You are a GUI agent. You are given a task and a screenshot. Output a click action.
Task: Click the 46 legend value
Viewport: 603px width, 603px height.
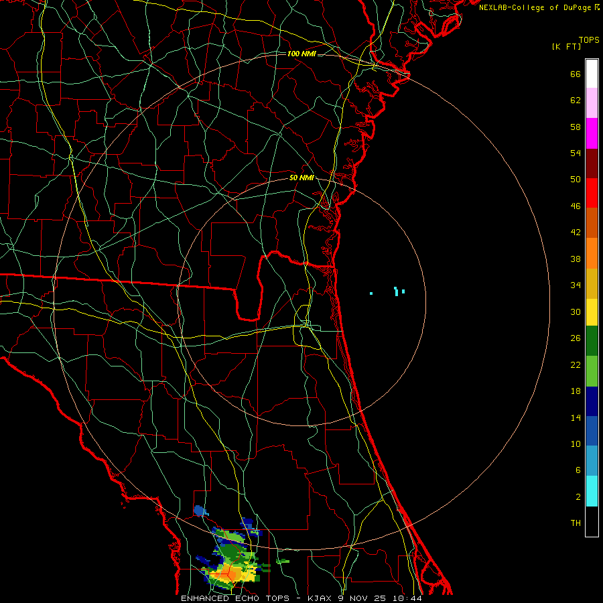point(576,206)
